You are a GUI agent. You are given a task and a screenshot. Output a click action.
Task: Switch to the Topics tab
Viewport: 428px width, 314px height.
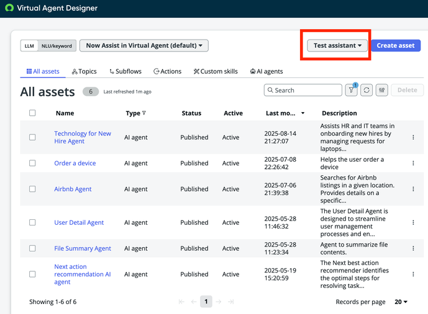pyautogui.click(x=84, y=71)
